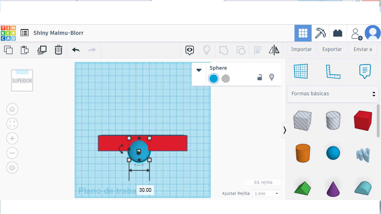Click the SUPERIOR view cube face

coord(22,81)
